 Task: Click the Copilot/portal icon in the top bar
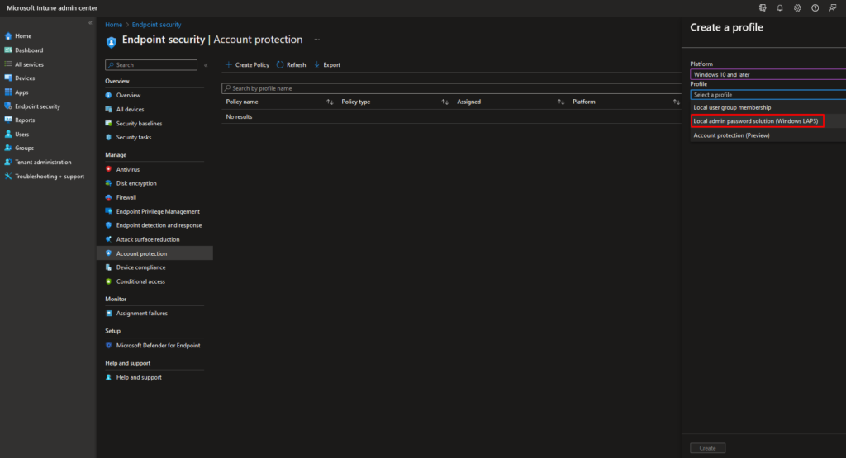pyautogui.click(x=763, y=8)
